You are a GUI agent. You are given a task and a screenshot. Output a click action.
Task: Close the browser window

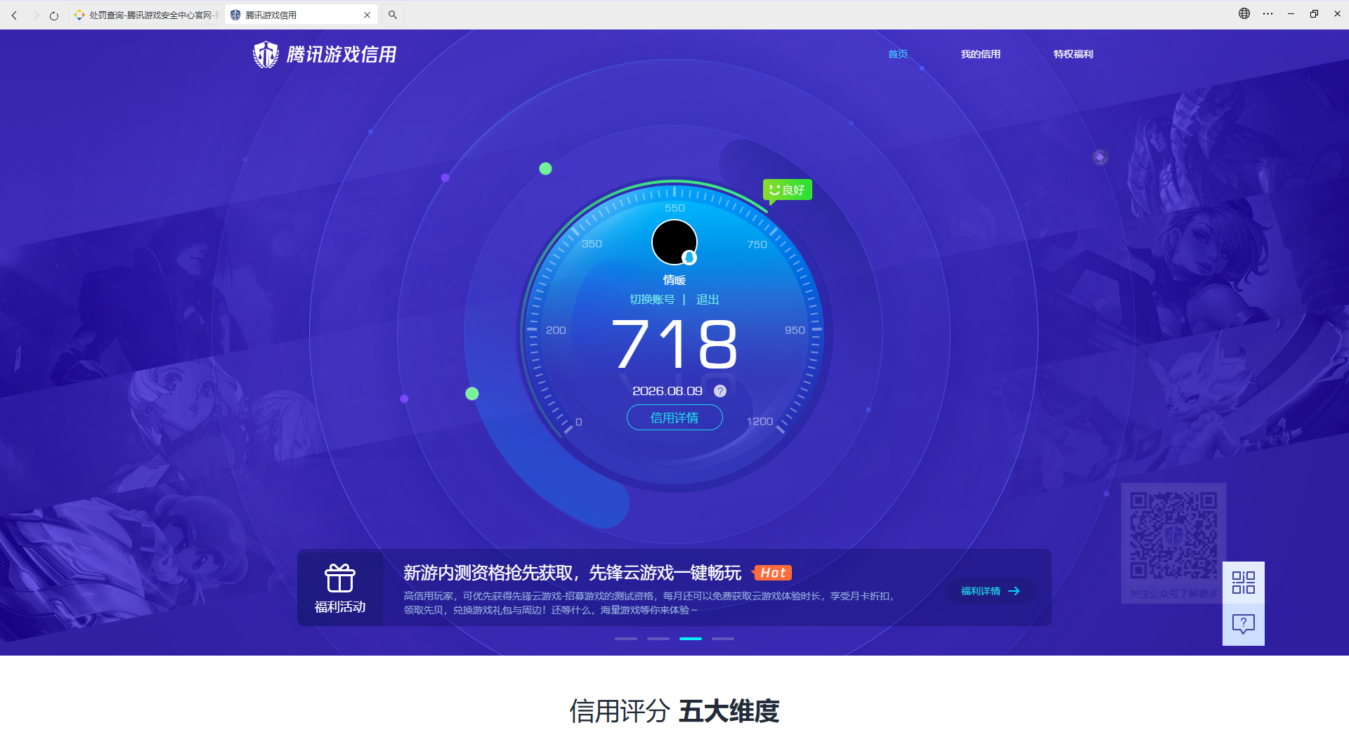[x=1337, y=13]
